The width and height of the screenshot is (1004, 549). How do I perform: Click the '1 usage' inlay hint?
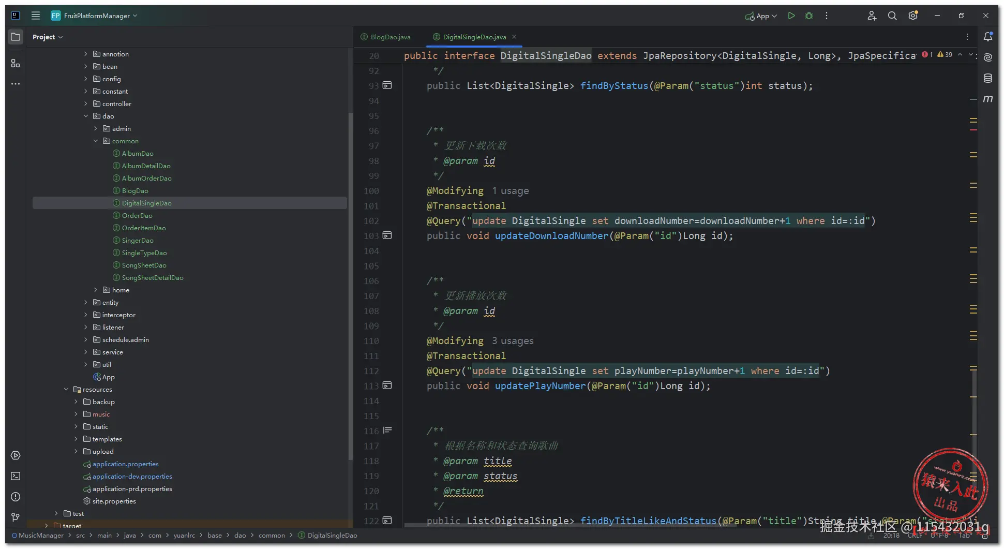(x=511, y=190)
